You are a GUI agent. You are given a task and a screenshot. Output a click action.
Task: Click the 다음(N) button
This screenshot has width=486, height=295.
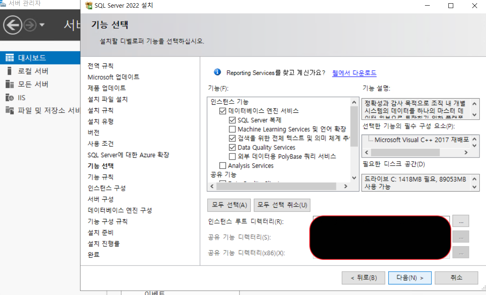click(x=410, y=278)
